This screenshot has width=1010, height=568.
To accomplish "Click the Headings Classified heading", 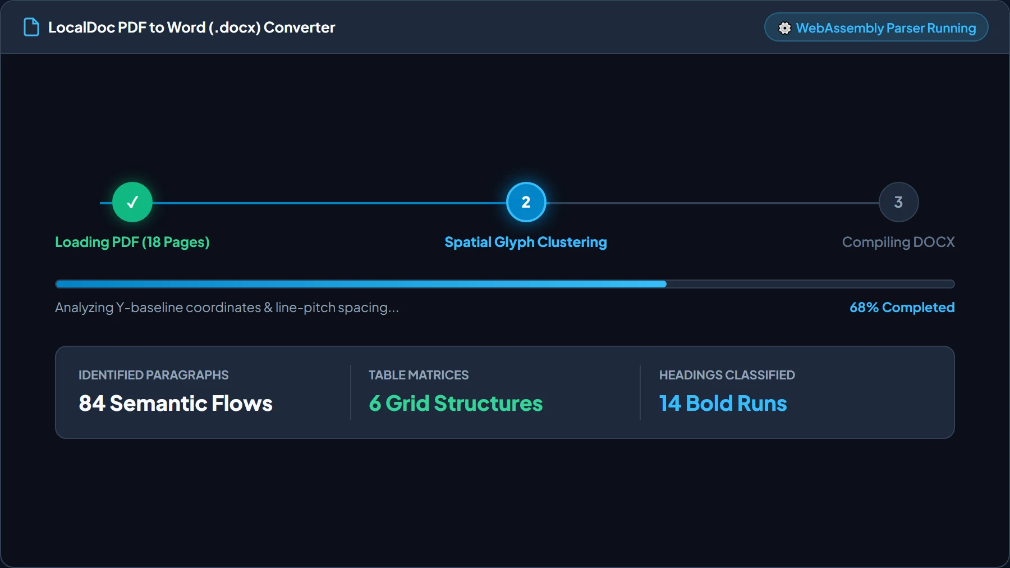I will tap(727, 375).
